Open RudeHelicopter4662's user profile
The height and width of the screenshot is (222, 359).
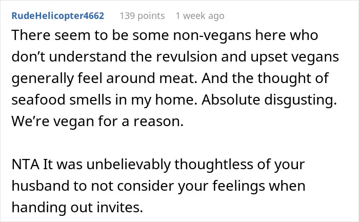(x=57, y=16)
